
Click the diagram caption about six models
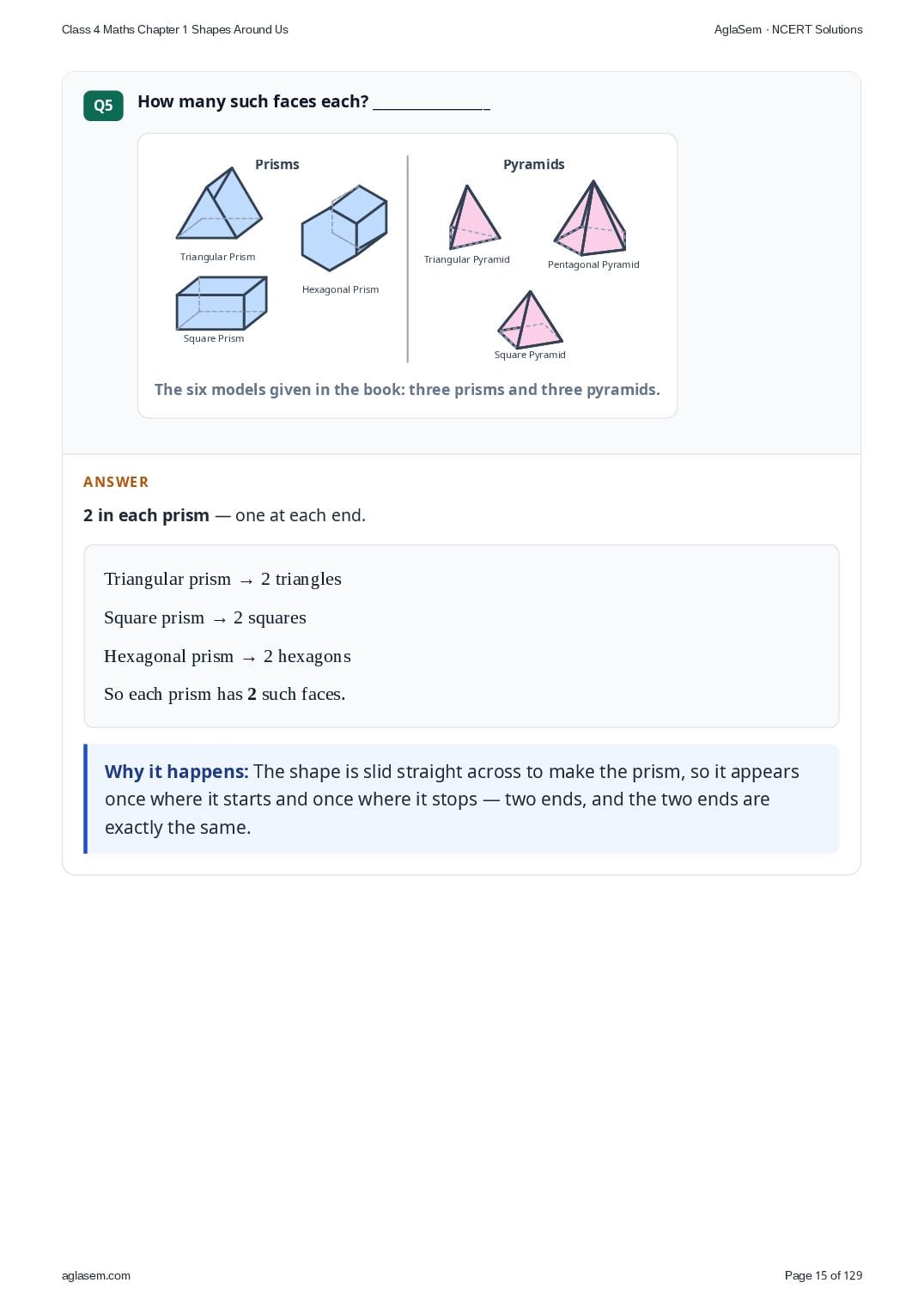pyautogui.click(x=407, y=389)
